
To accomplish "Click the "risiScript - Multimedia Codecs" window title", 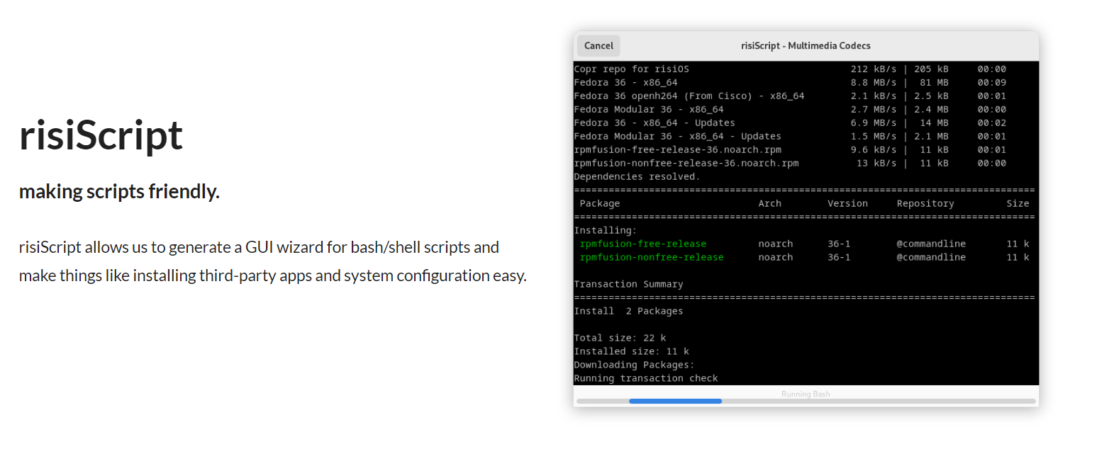I will [x=806, y=46].
